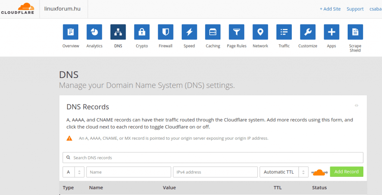Click the Search DNS records field

click(x=213, y=157)
